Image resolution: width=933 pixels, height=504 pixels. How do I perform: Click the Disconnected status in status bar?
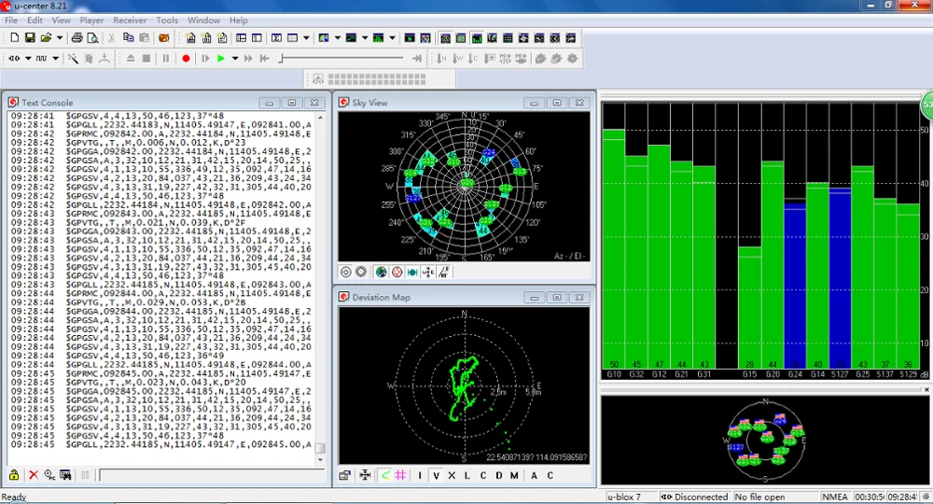coord(694,497)
